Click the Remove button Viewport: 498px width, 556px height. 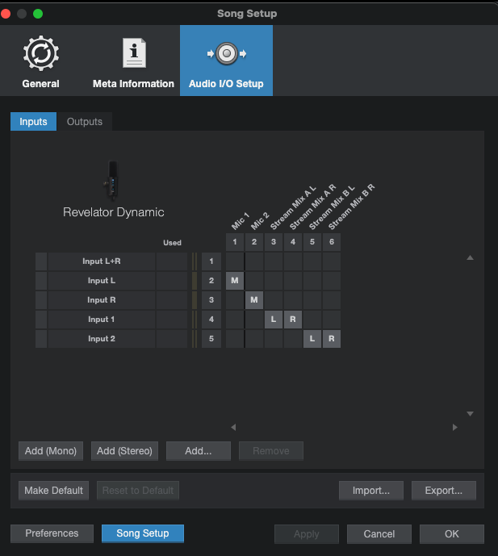271,451
